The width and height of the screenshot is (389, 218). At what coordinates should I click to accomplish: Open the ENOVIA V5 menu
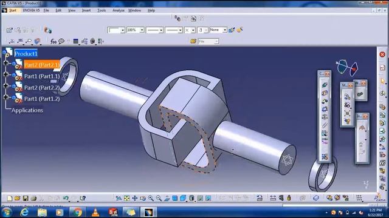click(31, 10)
